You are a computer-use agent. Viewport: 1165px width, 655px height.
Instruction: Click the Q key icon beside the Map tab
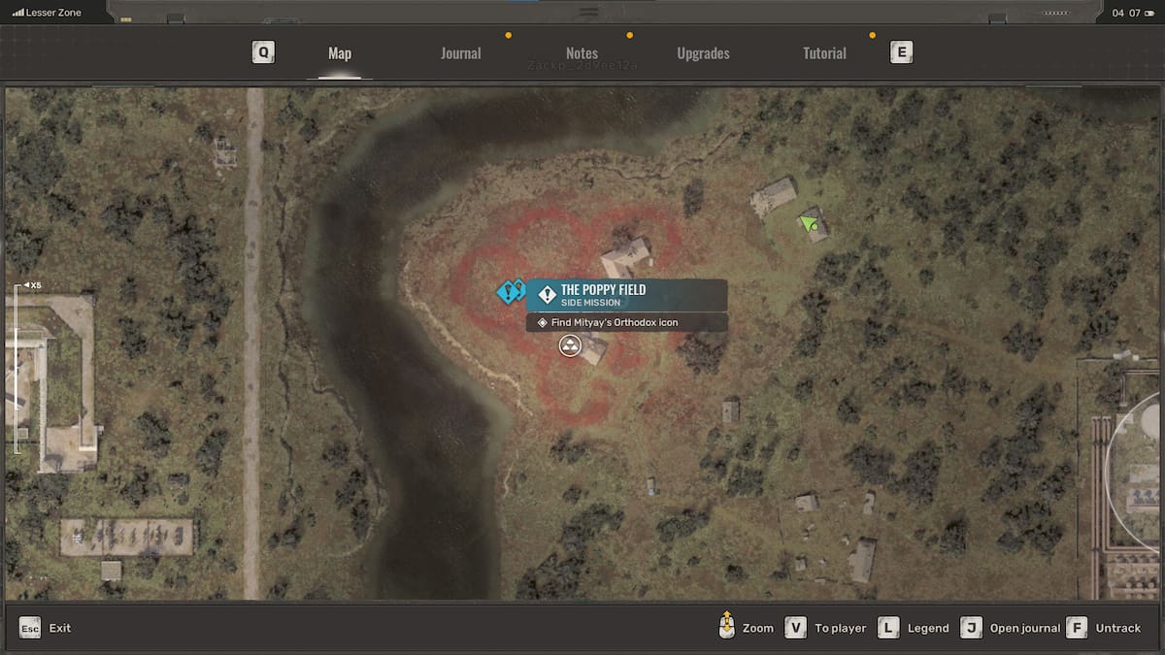pos(263,51)
